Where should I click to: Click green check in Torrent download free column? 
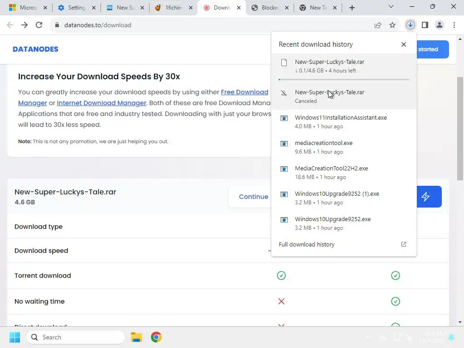[281, 275]
